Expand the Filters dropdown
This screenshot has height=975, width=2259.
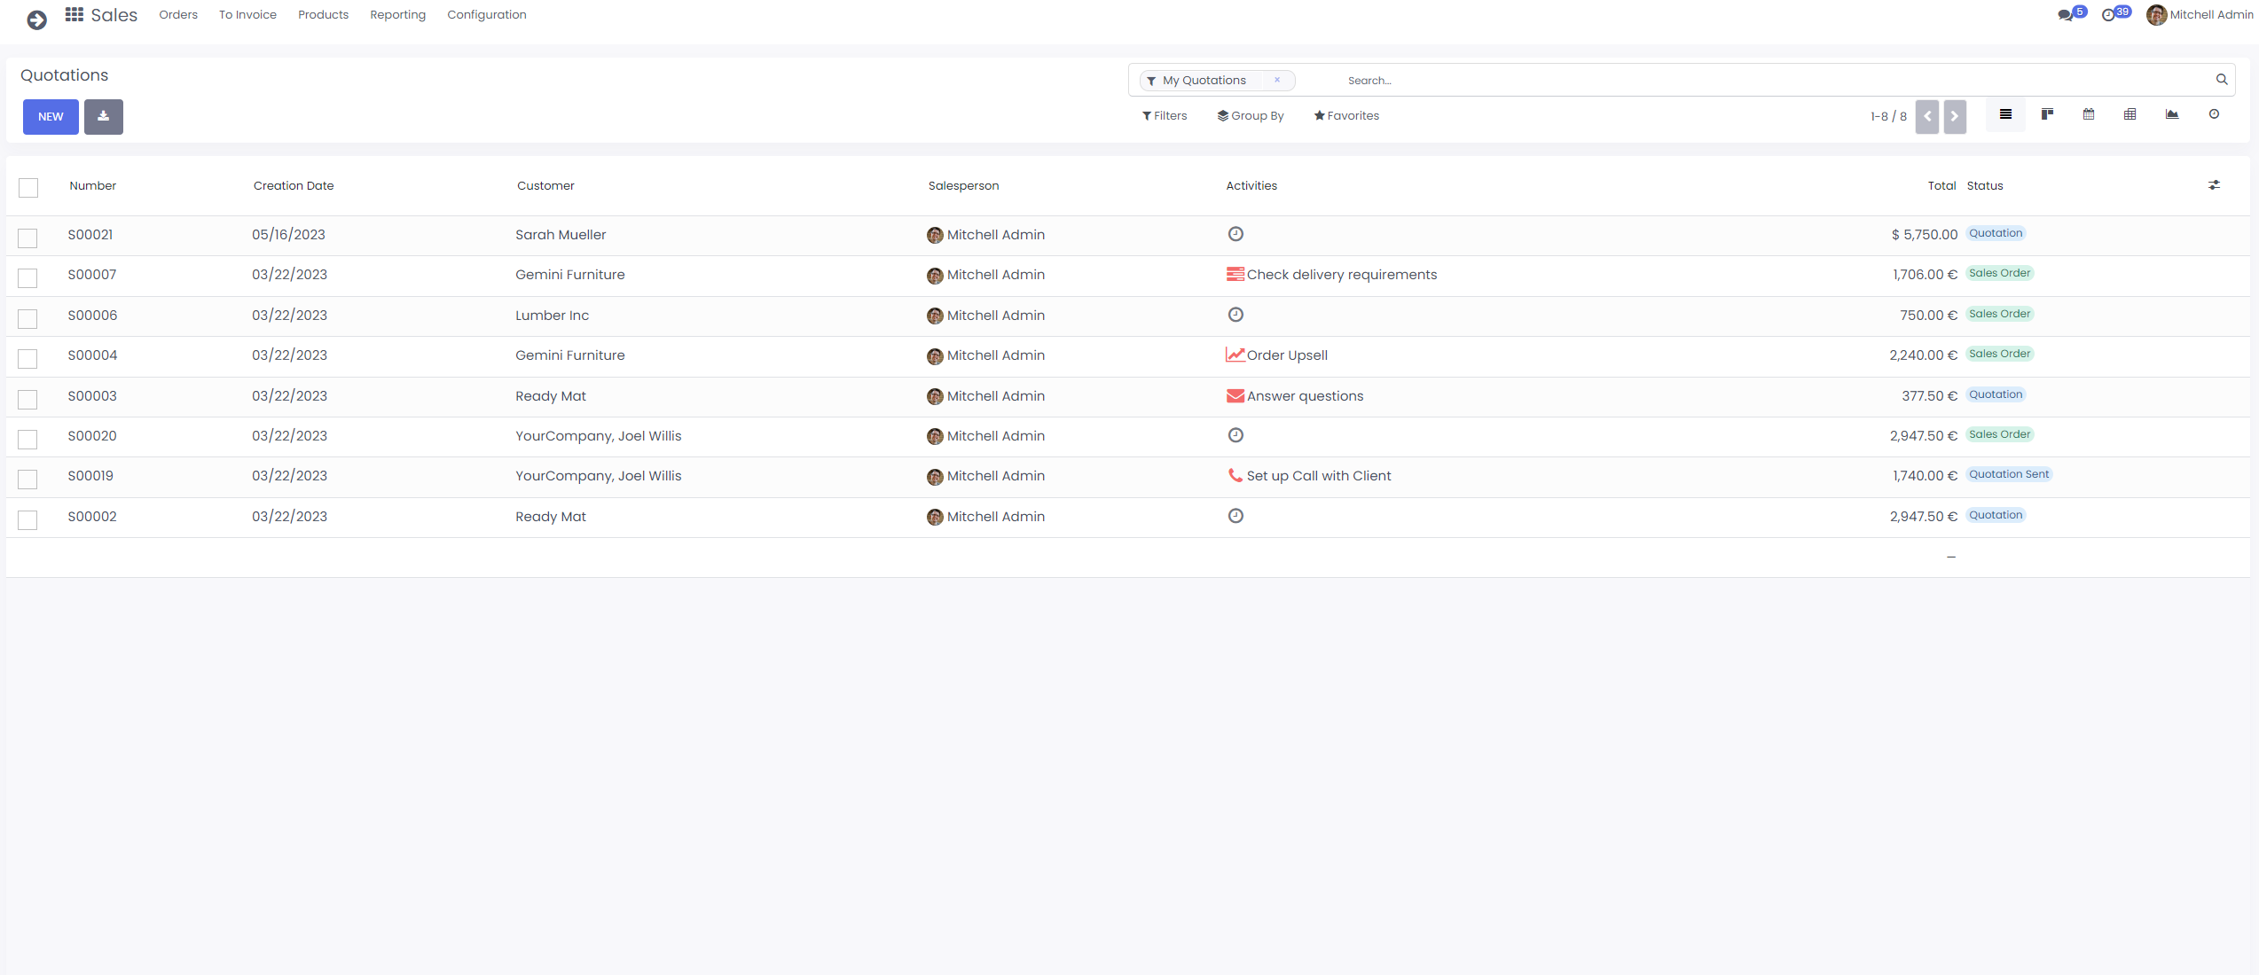point(1165,116)
